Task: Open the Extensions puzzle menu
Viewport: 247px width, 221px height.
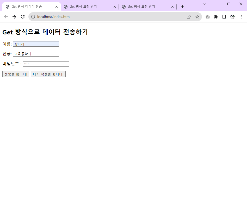Action: click(x=216, y=17)
